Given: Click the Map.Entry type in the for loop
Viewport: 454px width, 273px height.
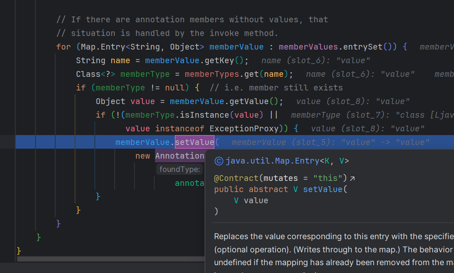Looking at the screenshot, I should (x=103, y=47).
